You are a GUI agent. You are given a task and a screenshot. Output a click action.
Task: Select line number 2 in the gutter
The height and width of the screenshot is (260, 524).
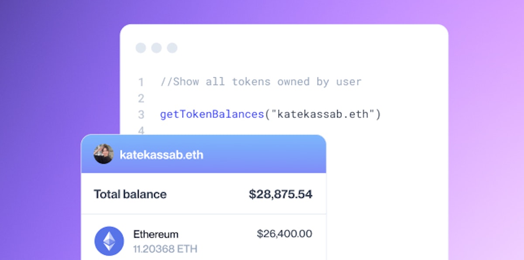click(141, 99)
